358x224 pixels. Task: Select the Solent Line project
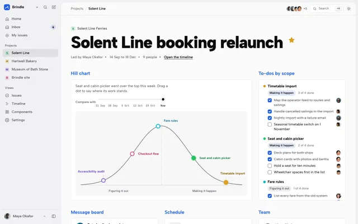click(30, 53)
